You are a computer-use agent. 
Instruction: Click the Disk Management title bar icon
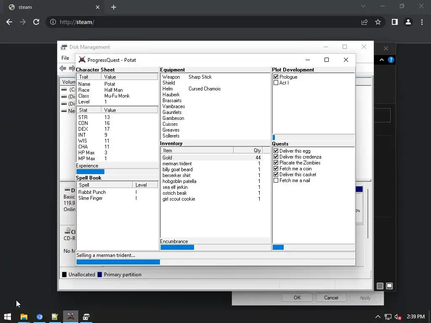pyautogui.click(x=64, y=47)
